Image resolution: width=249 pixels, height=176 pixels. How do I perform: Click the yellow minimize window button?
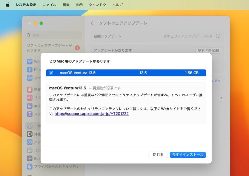coord(35,23)
